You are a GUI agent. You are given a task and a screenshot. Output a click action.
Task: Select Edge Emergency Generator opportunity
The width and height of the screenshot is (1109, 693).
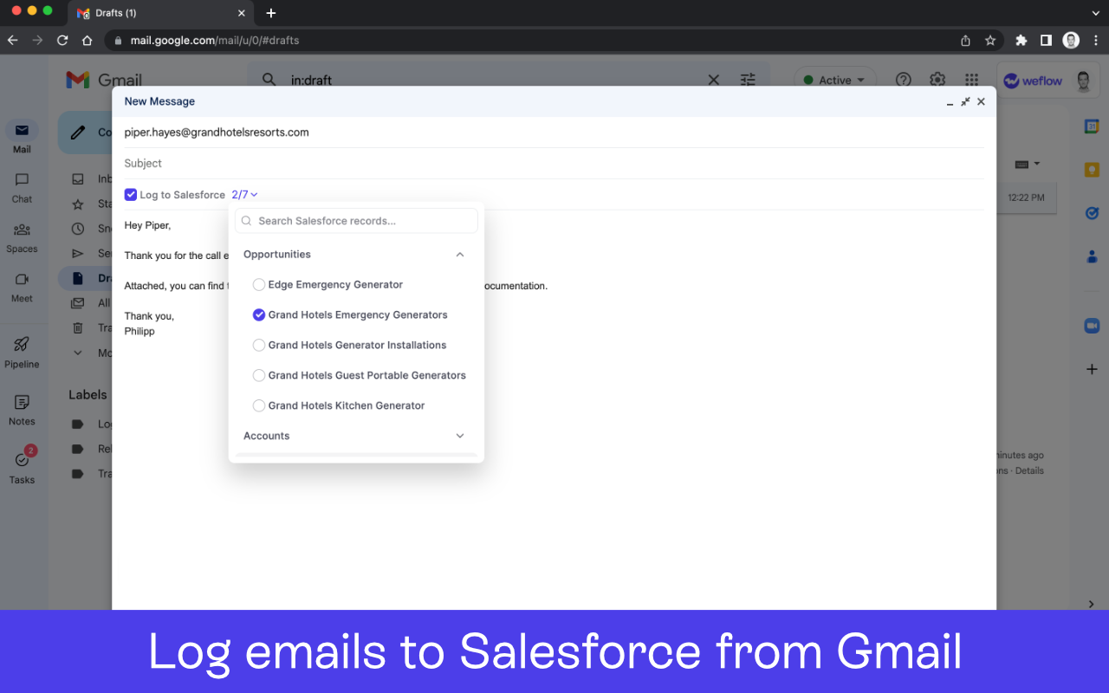(259, 285)
